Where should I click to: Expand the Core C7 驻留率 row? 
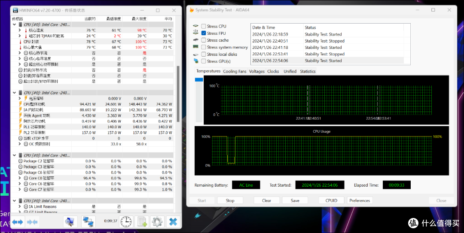[x=19, y=190]
